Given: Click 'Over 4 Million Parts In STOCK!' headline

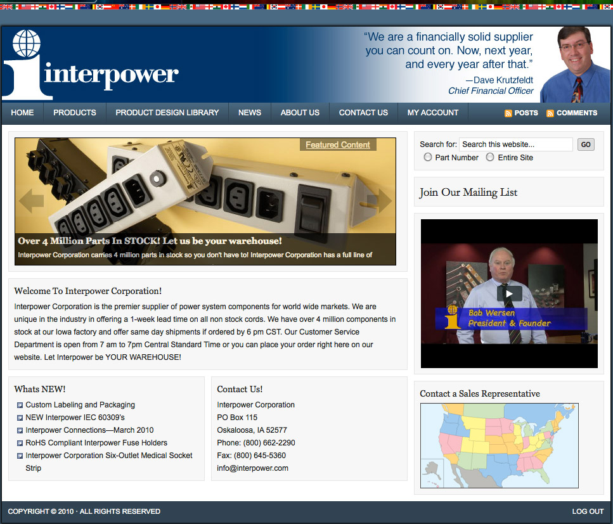Looking at the screenshot, I should pos(150,241).
